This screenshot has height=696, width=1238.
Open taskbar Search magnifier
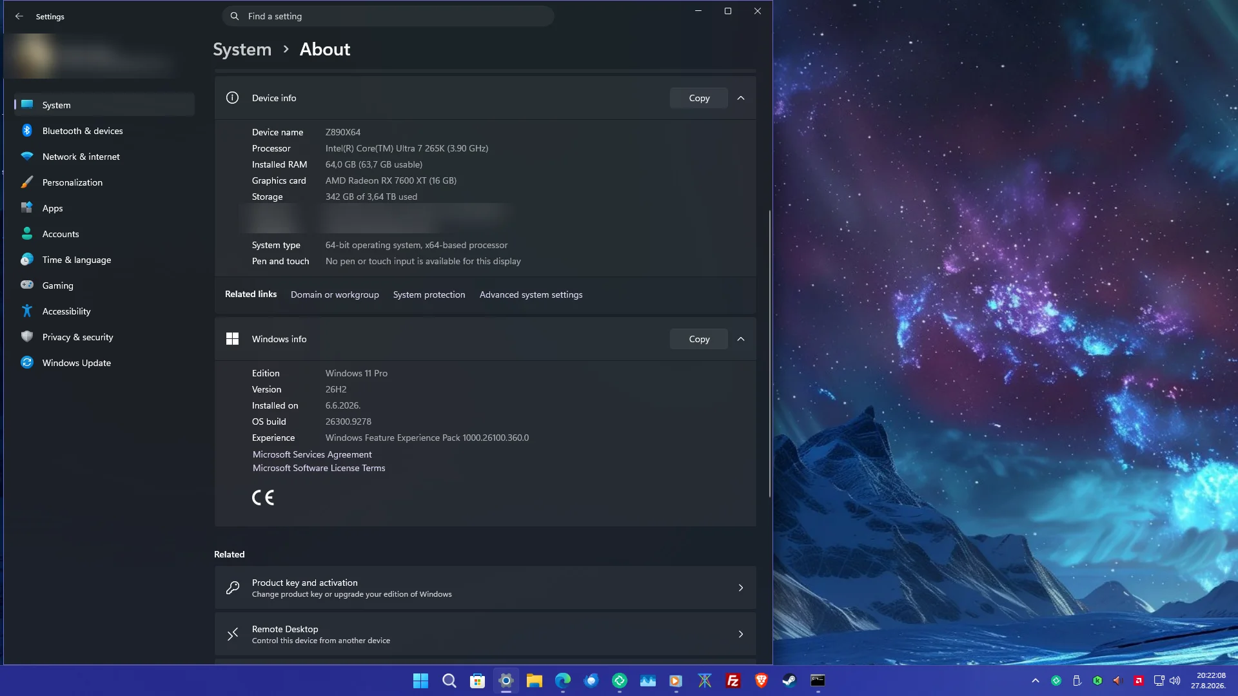[449, 681]
